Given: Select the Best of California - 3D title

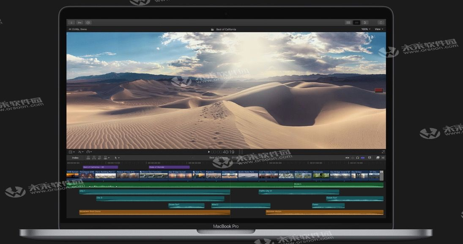Looking at the screenshot, I should coord(100,167).
